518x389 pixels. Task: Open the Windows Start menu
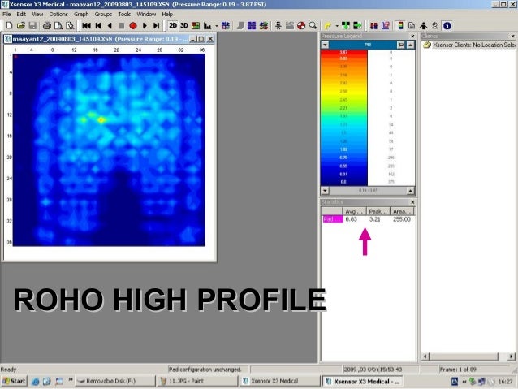click(x=14, y=381)
